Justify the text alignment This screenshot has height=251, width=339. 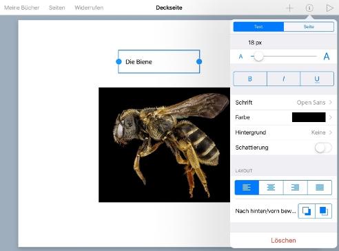pos(320,188)
